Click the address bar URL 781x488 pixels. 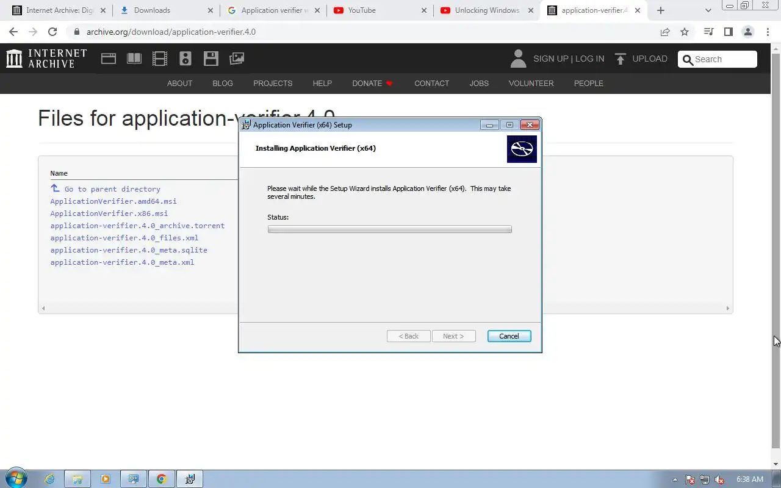pyautogui.click(x=171, y=32)
